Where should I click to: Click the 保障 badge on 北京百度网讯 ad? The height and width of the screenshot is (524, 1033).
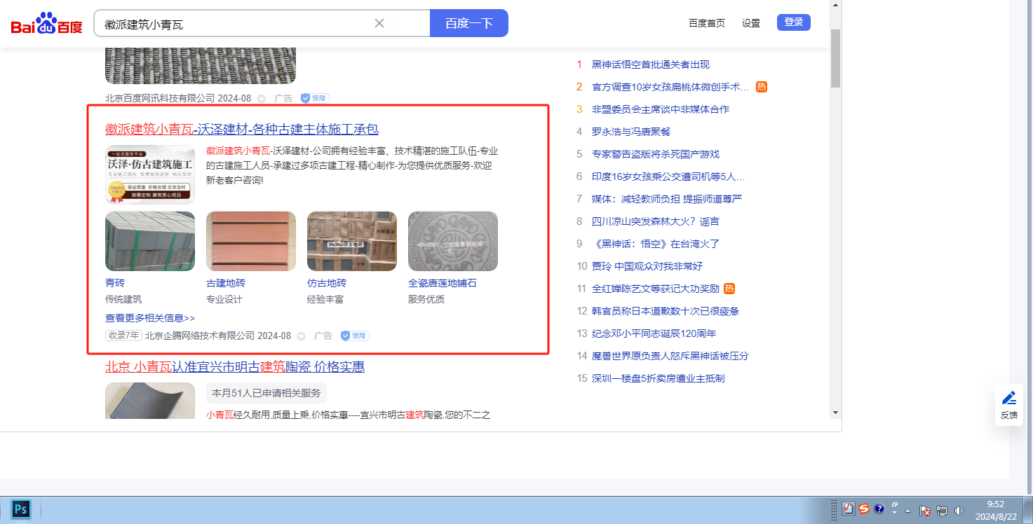coord(316,98)
